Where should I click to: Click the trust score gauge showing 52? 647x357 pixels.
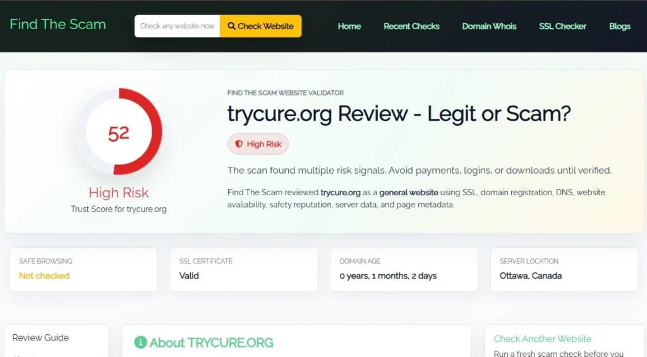pyautogui.click(x=119, y=131)
